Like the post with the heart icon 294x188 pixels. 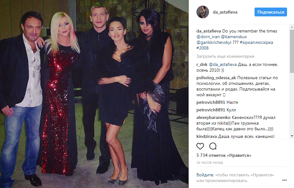pyautogui.click(x=200, y=146)
